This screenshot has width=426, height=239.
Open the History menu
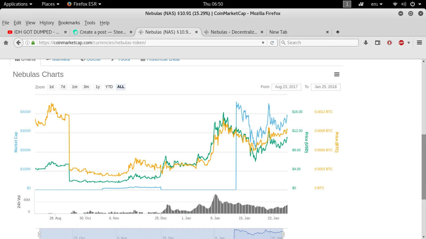pos(47,23)
